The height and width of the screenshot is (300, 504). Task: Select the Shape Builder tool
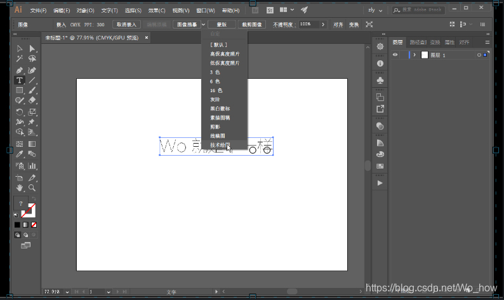[20, 132]
